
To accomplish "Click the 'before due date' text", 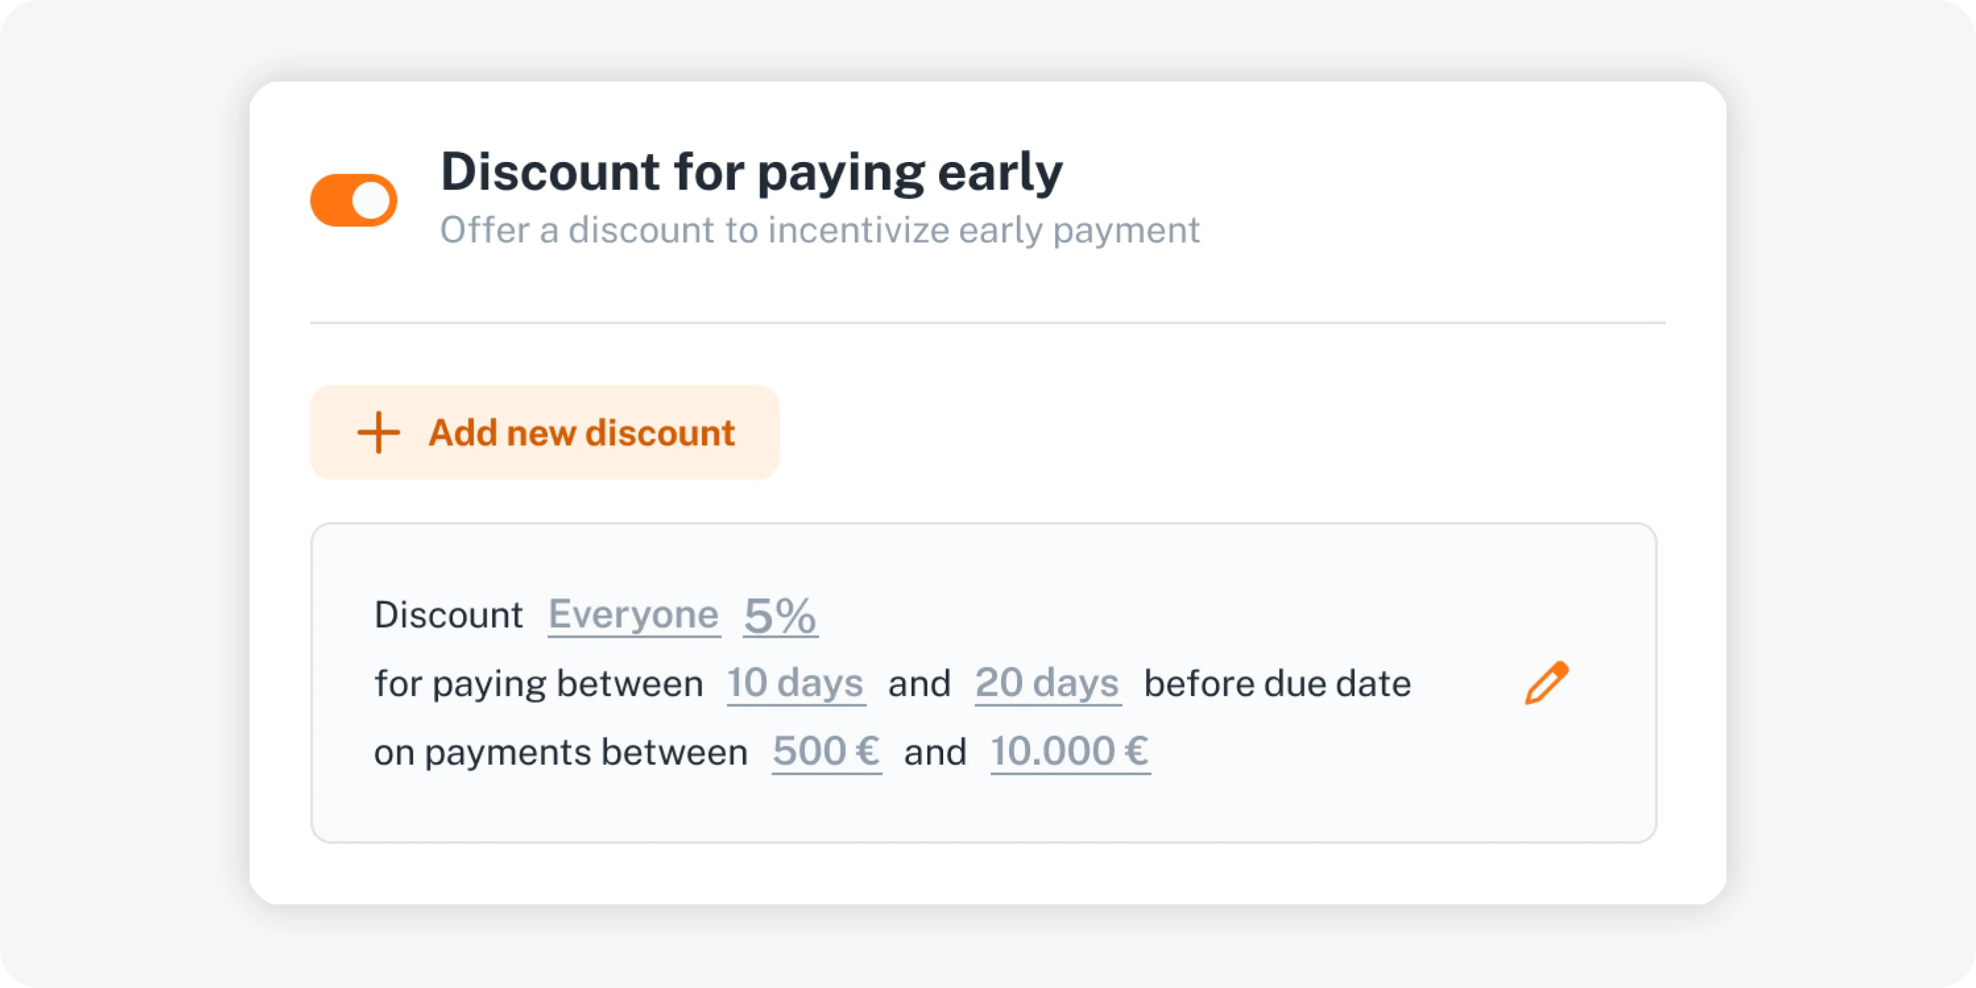I will pyautogui.click(x=1277, y=684).
